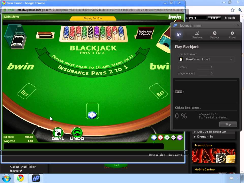Click the 500.00 balance graph label
244x183 pixels.
click(x=178, y=92)
